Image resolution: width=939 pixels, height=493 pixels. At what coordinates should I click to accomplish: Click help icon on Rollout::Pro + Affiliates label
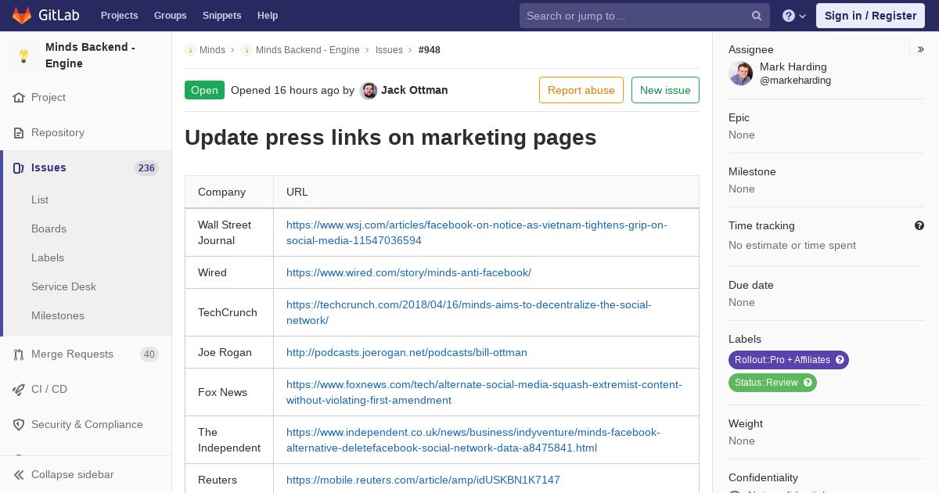840,360
